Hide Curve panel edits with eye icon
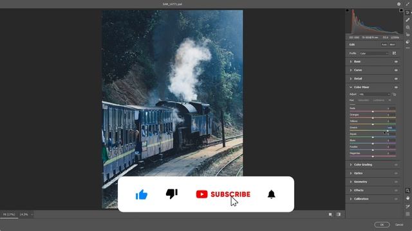Image resolution: width=412 pixels, height=231 pixels. click(396, 70)
